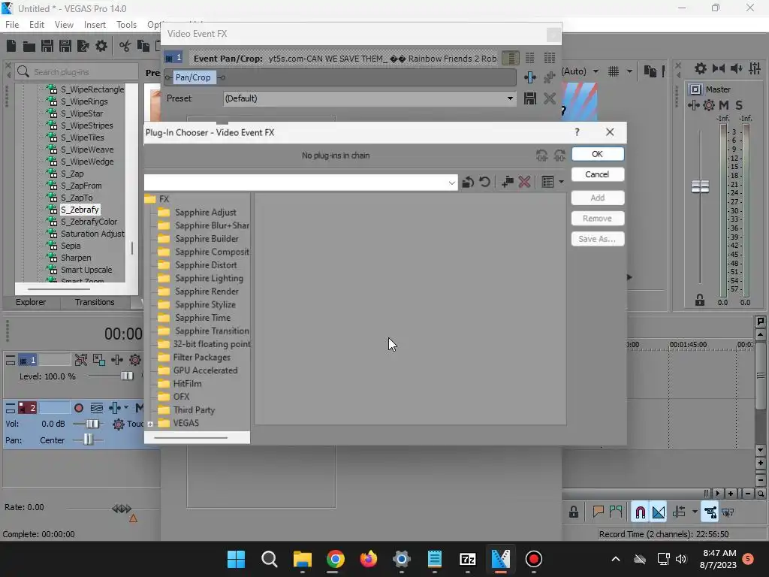The width and height of the screenshot is (769, 577).
Task: Click the Plug-In Chooser views icon
Action: tap(547, 182)
